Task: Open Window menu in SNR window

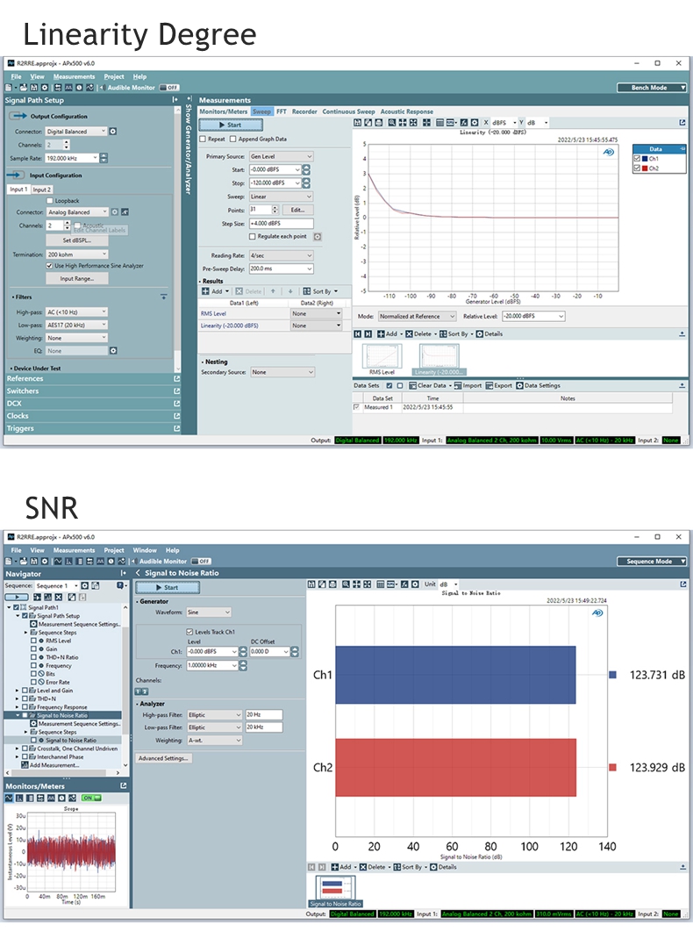Action: [x=145, y=550]
